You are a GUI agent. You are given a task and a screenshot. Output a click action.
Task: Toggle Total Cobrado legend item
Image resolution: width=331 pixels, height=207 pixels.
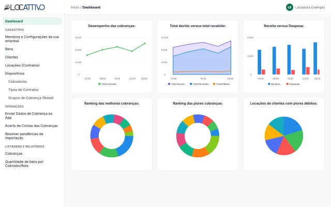pos(108,84)
